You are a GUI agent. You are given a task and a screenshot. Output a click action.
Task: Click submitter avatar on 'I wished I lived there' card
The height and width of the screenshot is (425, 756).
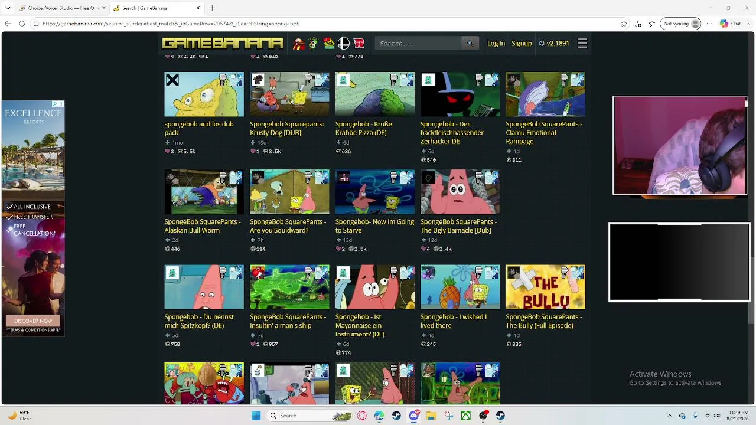point(428,273)
